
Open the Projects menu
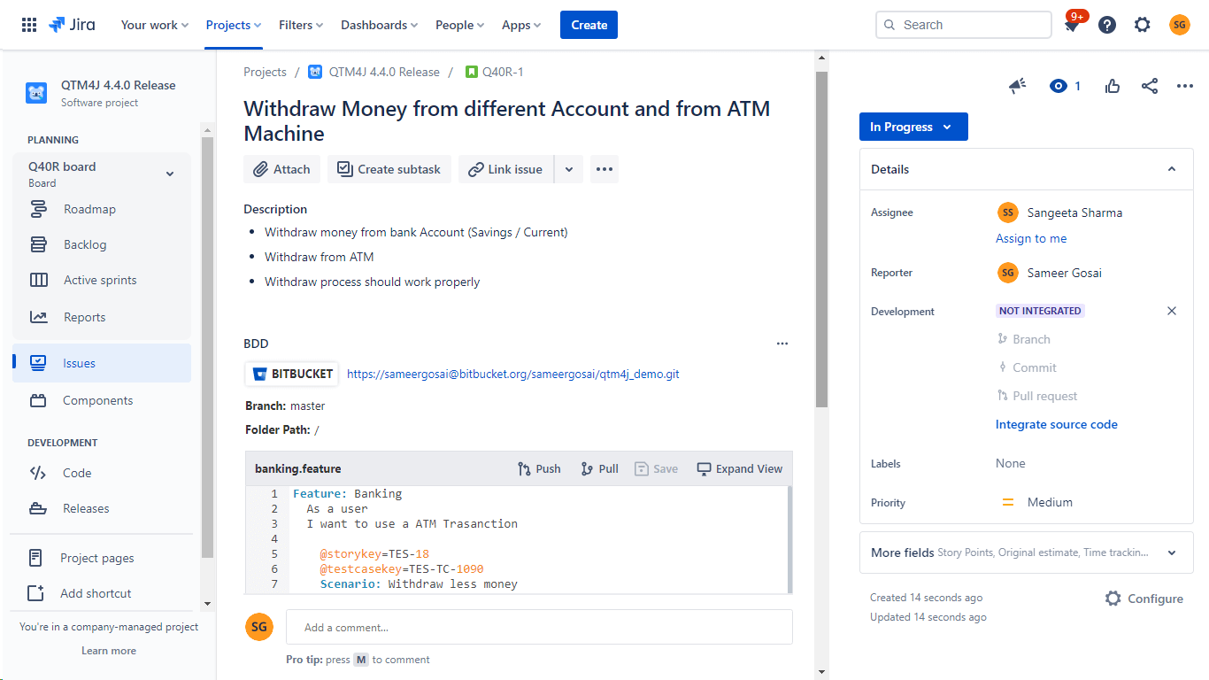[x=234, y=25]
